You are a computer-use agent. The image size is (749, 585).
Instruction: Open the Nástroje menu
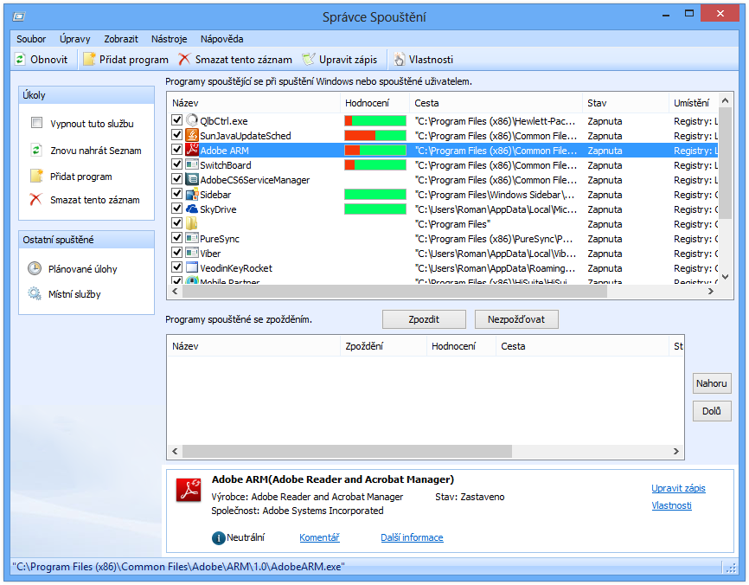(170, 39)
